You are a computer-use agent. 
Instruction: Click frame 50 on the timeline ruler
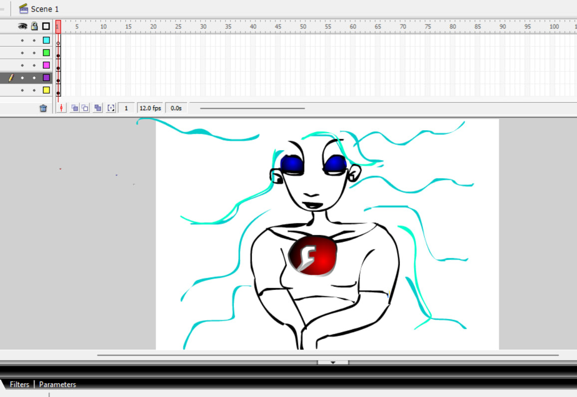coord(303,26)
